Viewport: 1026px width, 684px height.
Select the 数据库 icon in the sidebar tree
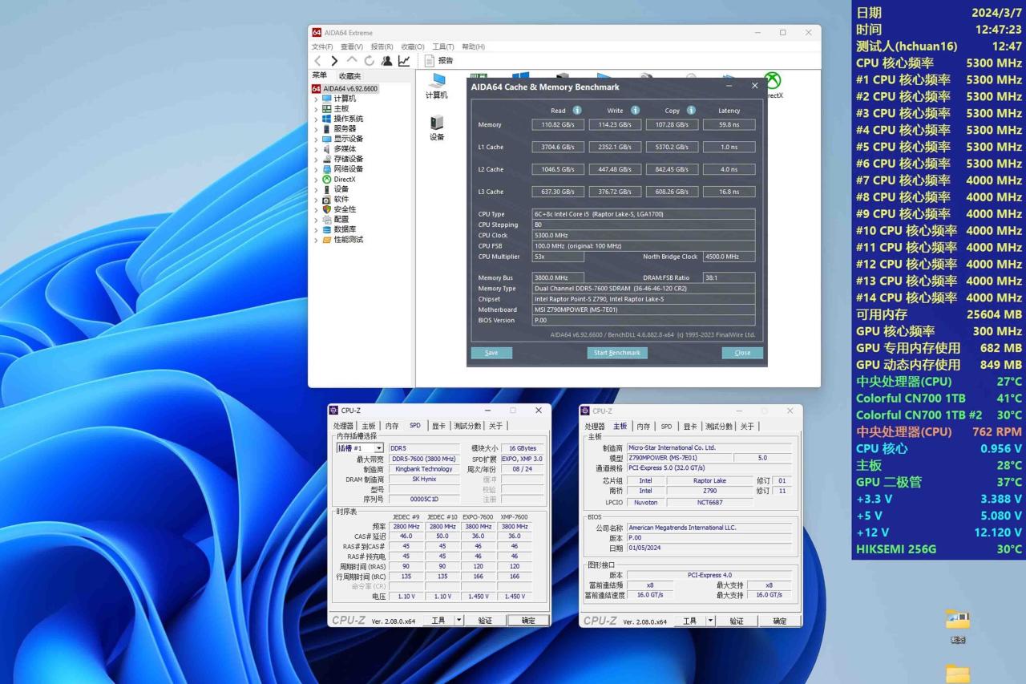[x=327, y=229]
